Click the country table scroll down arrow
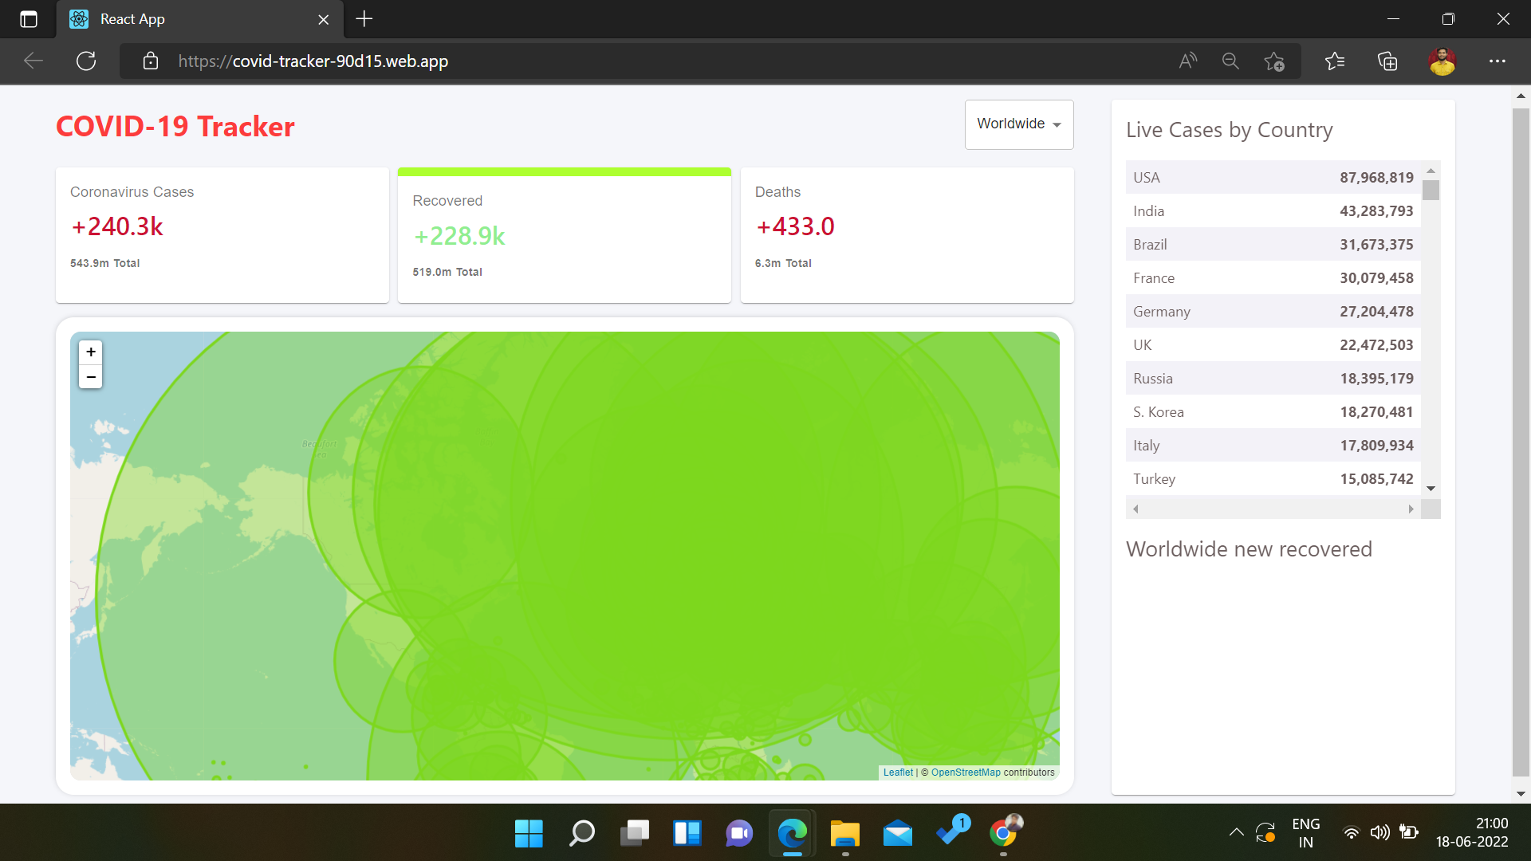Viewport: 1531px width, 861px height. click(x=1431, y=488)
